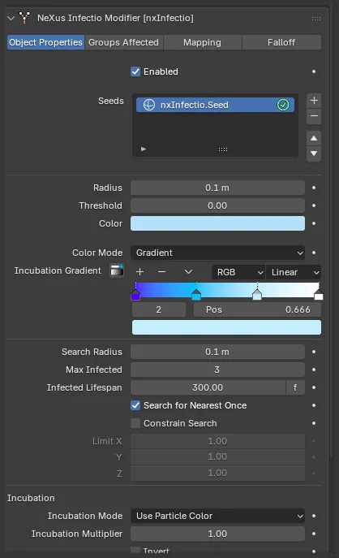
Task: Click the Limit Y field
Action: pos(217,456)
